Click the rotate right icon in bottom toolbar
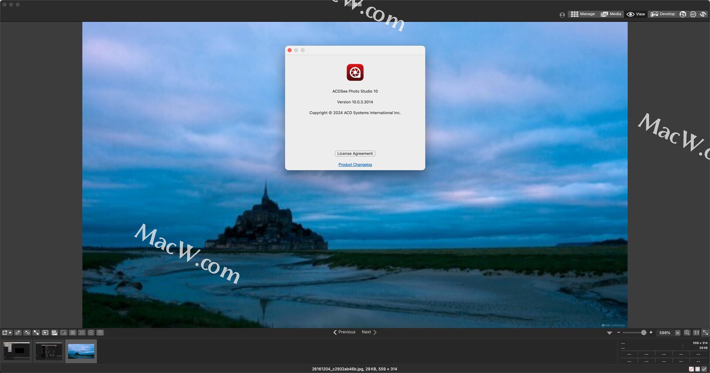This screenshot has width=710, height=373. 27,333
